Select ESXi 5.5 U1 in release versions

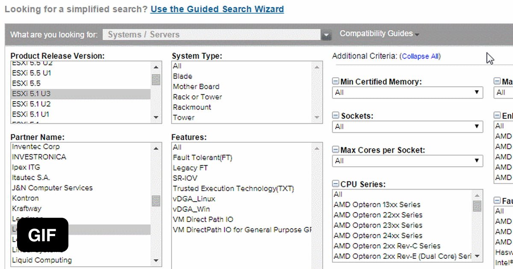(x=32, y=73)
